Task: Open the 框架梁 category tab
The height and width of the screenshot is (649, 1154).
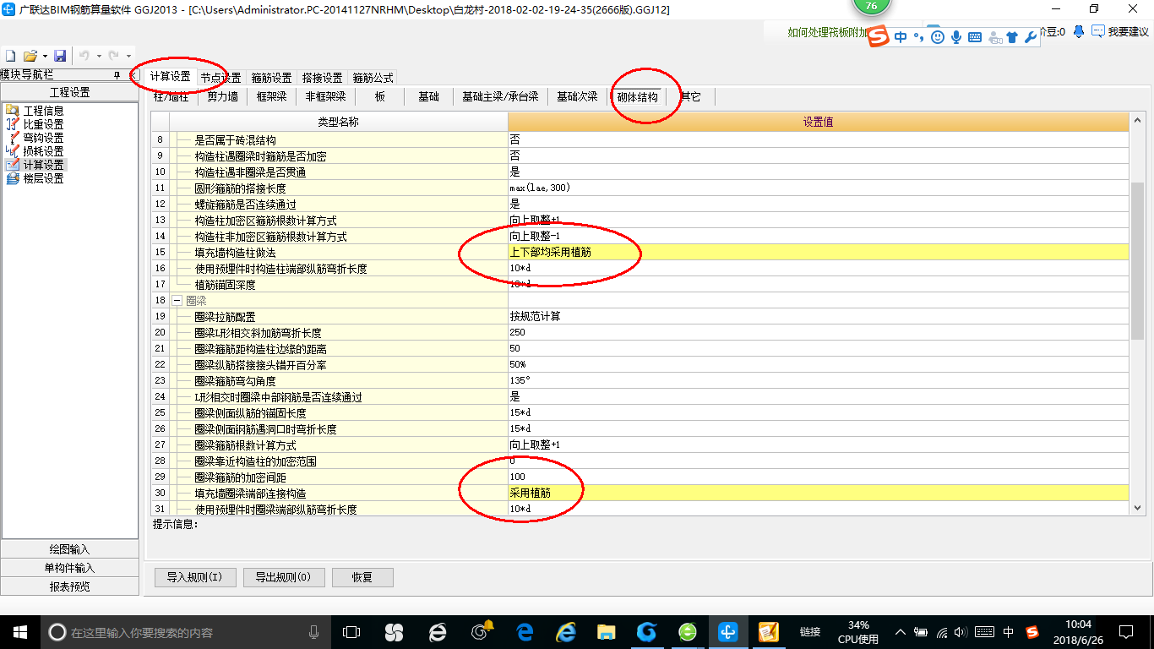Action: pyautogui.click(x=272, y=96)
